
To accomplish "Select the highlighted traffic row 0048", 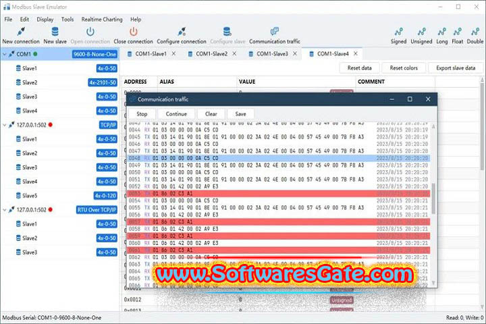I will (x=279, y=158).
